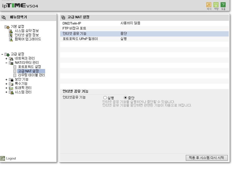
Task: Click the Logout door icon
Action: pos(3,158)
